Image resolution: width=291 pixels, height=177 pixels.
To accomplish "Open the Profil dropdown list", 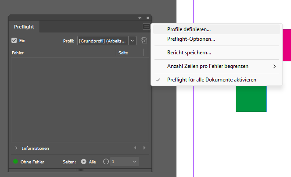I will 133,41.
